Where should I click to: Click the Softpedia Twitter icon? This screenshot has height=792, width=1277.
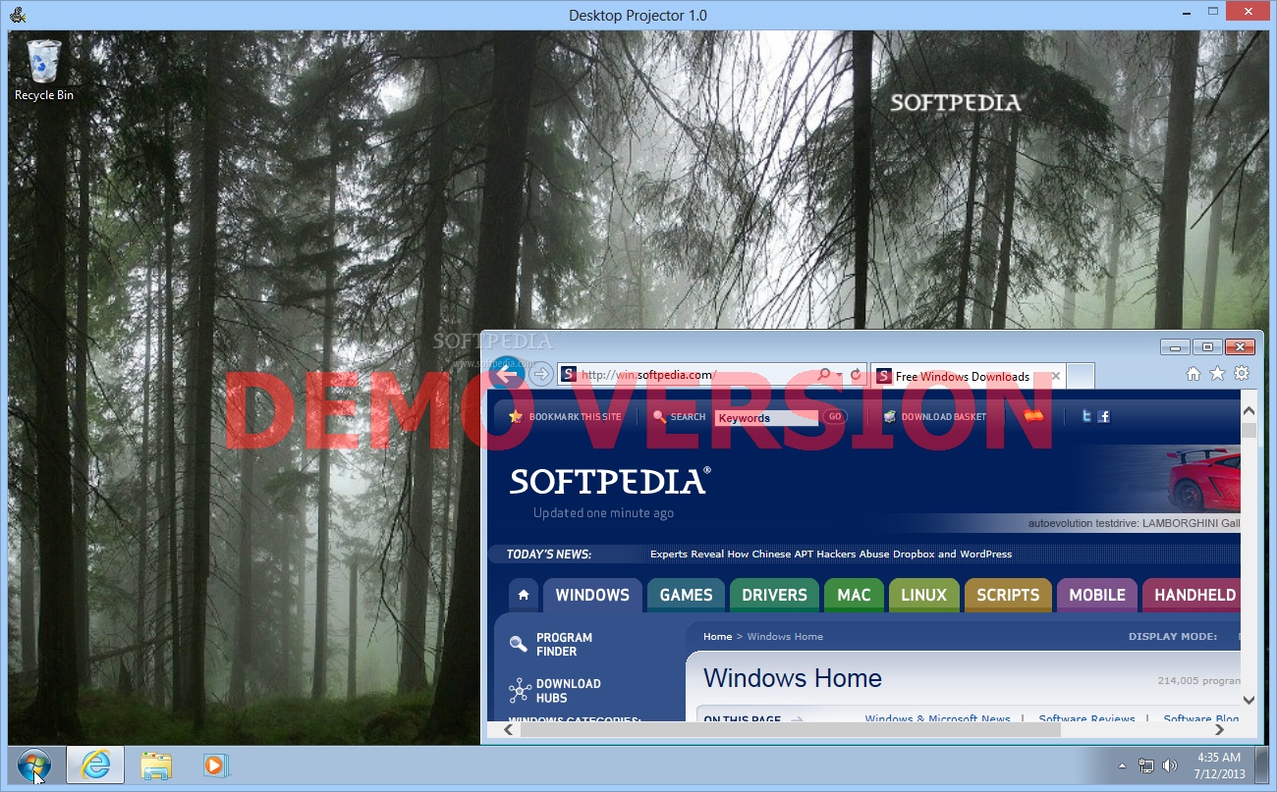click(x=1086, y=416)
